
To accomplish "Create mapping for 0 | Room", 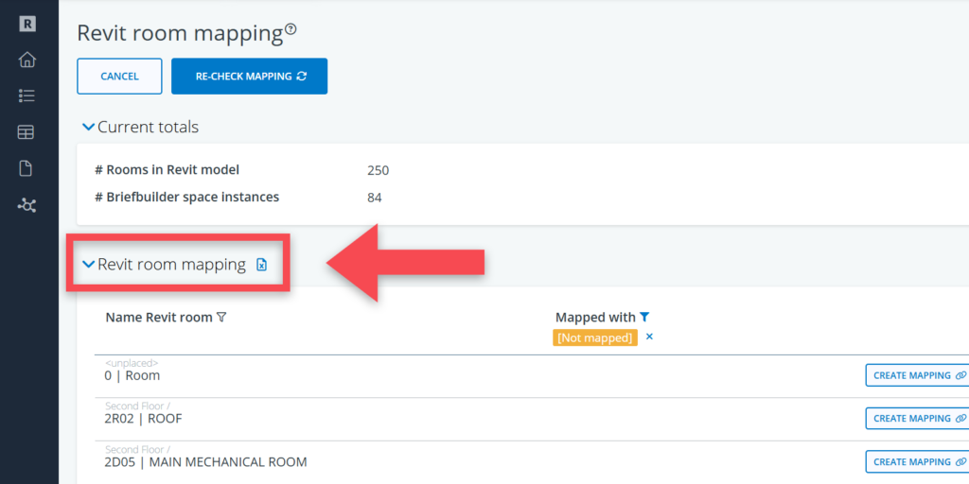I will point(918,375).
